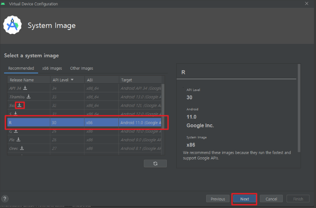This screenshot has height=208, width=316.
Task: Click the Android icon in the title bar
Action: pyautogui.click(x=3, y=4)
